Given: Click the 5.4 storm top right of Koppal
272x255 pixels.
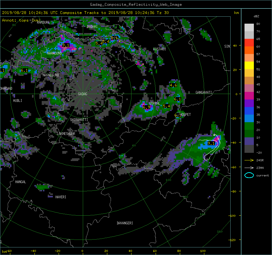Looking at the screenshot, I should [166, 106].
